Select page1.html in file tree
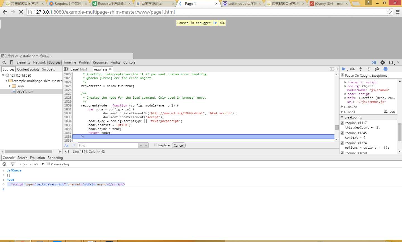The height and width of the screenshot is (242, 402). pyautogui.click(x=25, y=91)
